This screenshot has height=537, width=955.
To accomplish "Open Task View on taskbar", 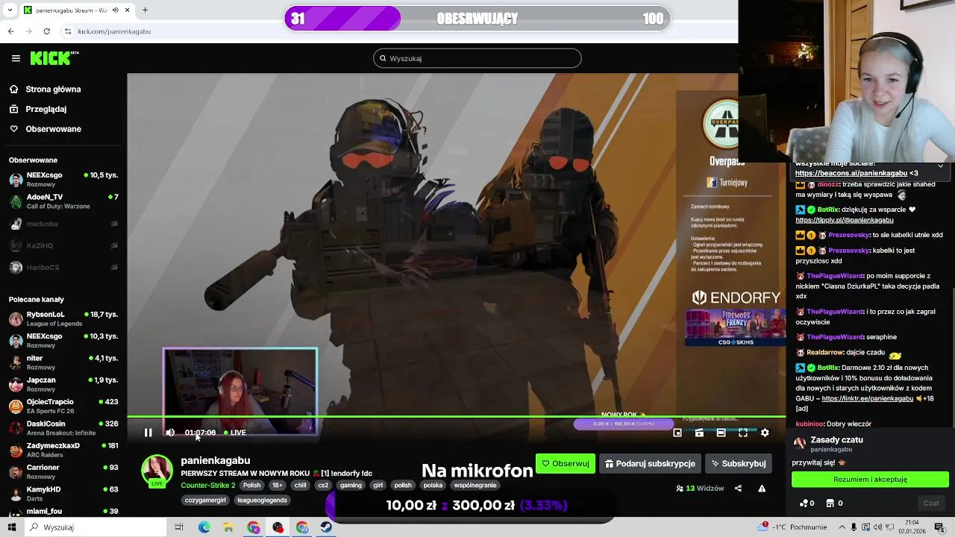I will (x=179, y=527).
